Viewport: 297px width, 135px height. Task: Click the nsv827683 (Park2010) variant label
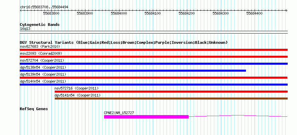[40, 46]
